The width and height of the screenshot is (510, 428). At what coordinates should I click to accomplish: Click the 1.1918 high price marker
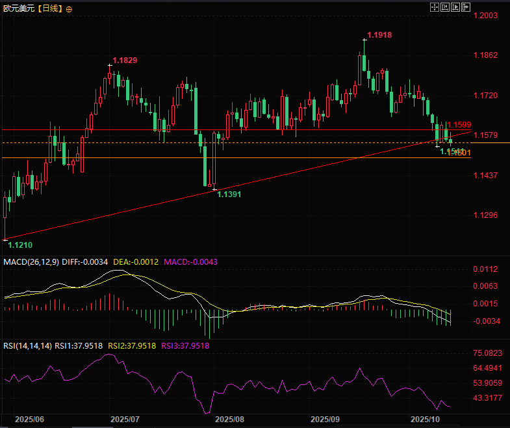(379, 34)
